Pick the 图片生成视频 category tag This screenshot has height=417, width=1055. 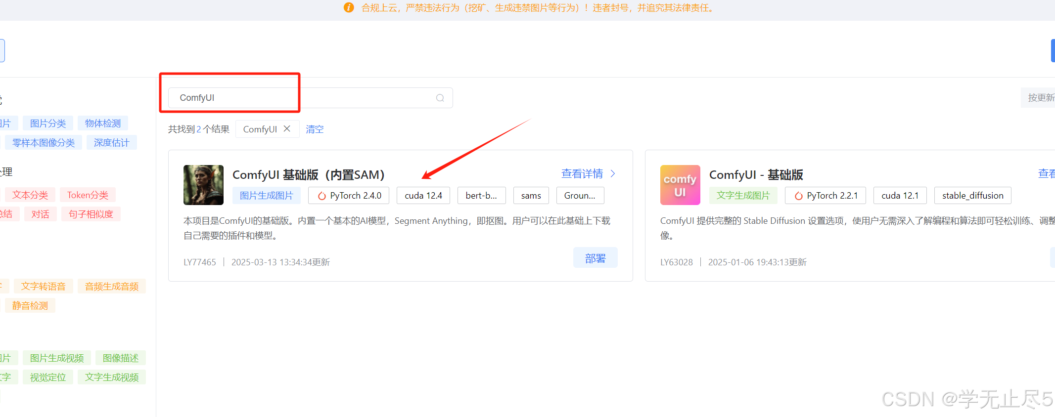tap(57, 358)
